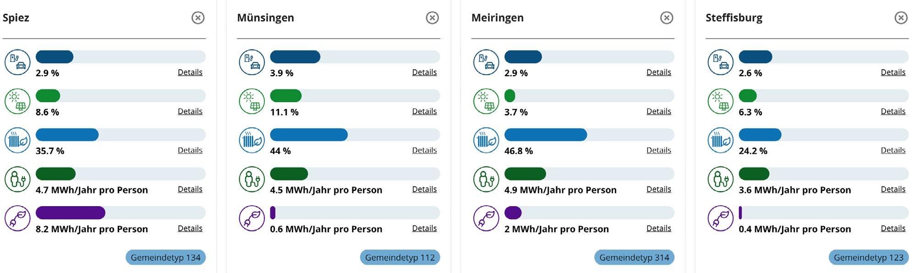Select the Gemeindetyp 314 tag
Screen dimensions: 920x273
(634, 257)
